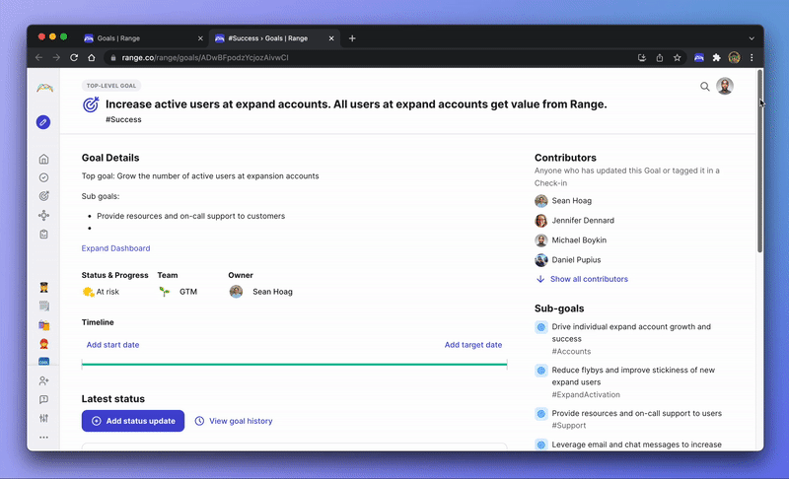The width and height of the screenshot is (789, 479).
Task: Open the GTM team selector
Action: pos(178,292)
